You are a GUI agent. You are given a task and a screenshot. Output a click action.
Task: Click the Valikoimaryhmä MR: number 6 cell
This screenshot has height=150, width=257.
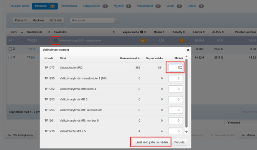pyautogui.click(x=79, y=121)
